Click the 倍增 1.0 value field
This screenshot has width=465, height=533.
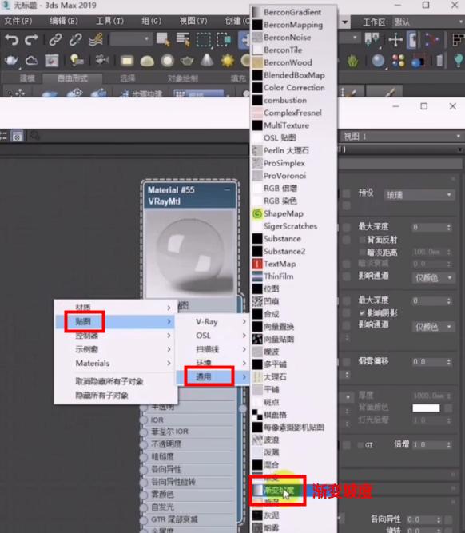(x=429, y=445)
